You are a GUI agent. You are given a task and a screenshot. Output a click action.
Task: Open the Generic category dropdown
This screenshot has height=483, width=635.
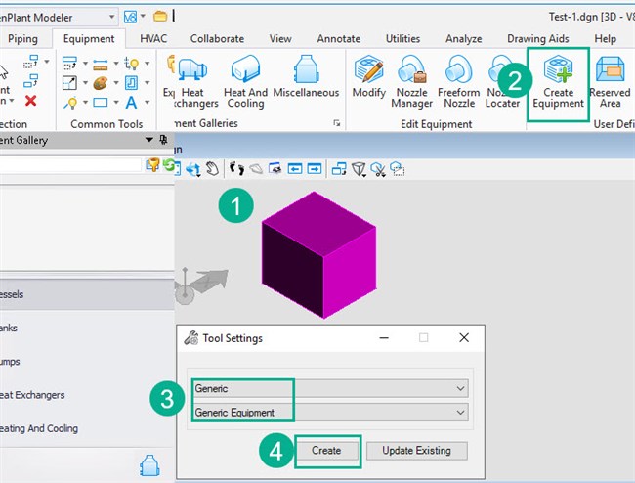click(x=330, y=388)
